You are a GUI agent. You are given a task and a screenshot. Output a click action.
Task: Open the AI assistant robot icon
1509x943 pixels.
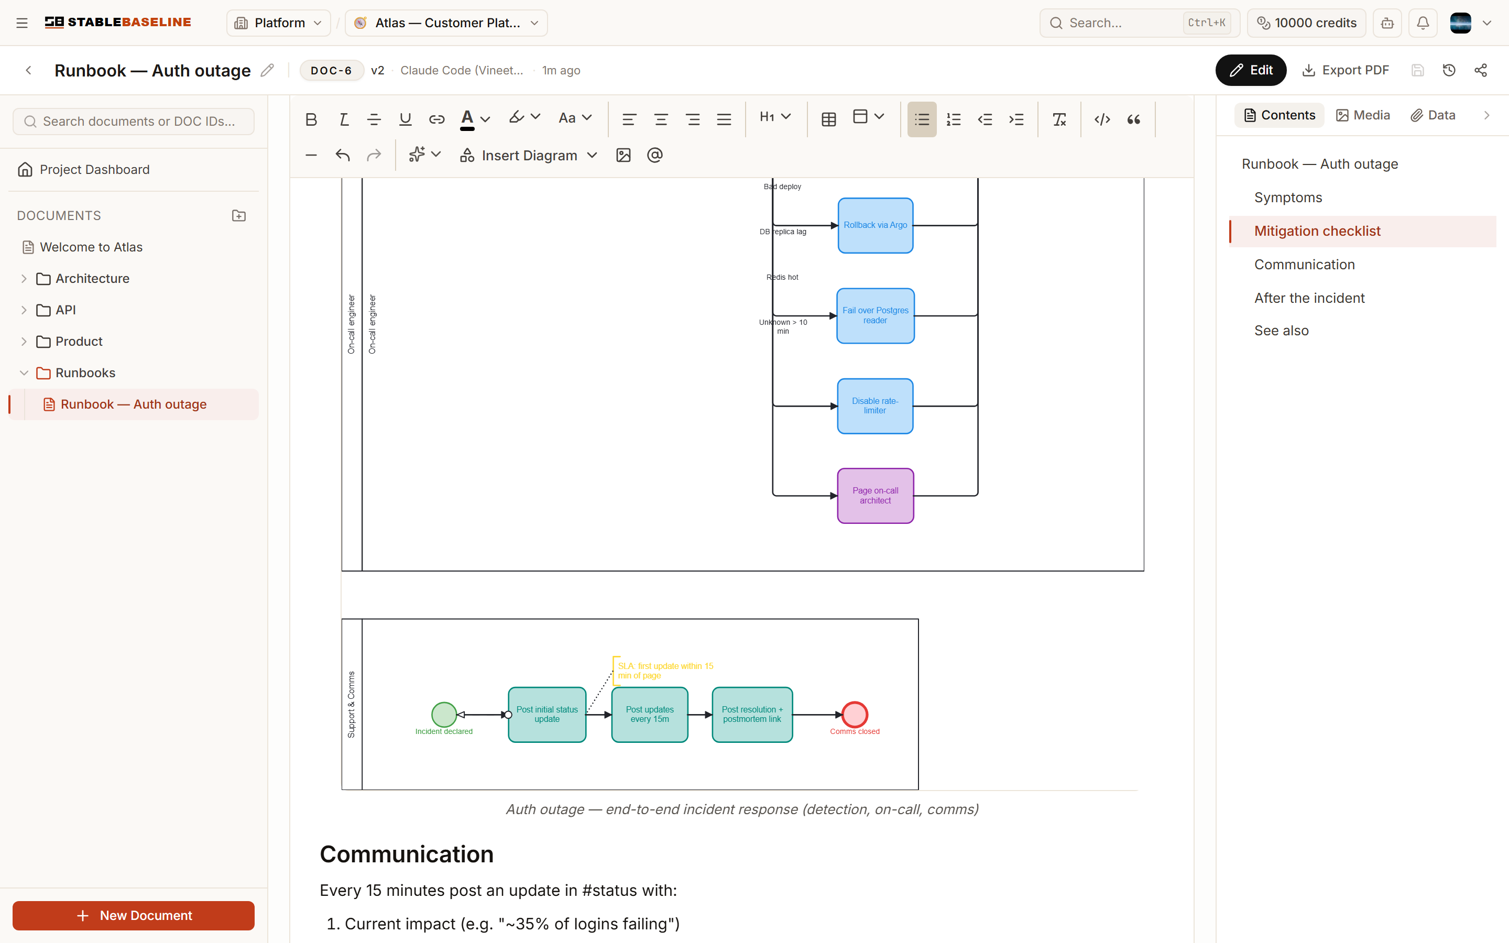click(1387, 23)
